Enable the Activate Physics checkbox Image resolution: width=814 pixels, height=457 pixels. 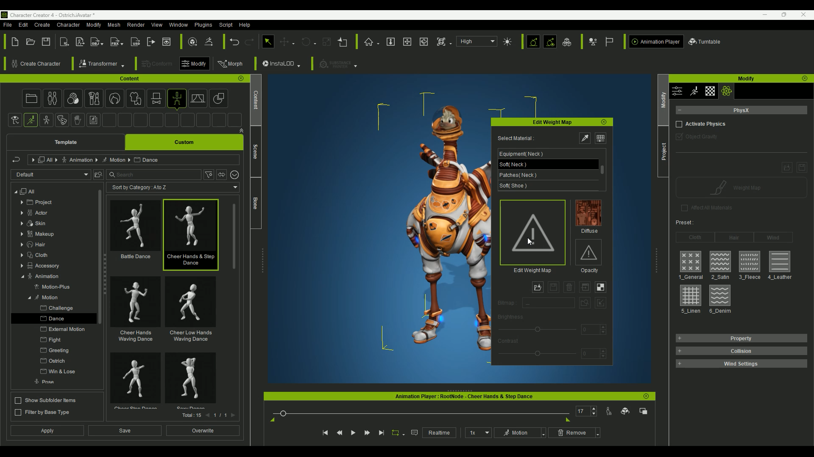679,124
